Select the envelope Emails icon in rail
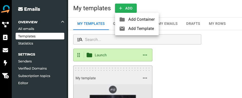The image size is (242, 98). [x=5, y=50]
